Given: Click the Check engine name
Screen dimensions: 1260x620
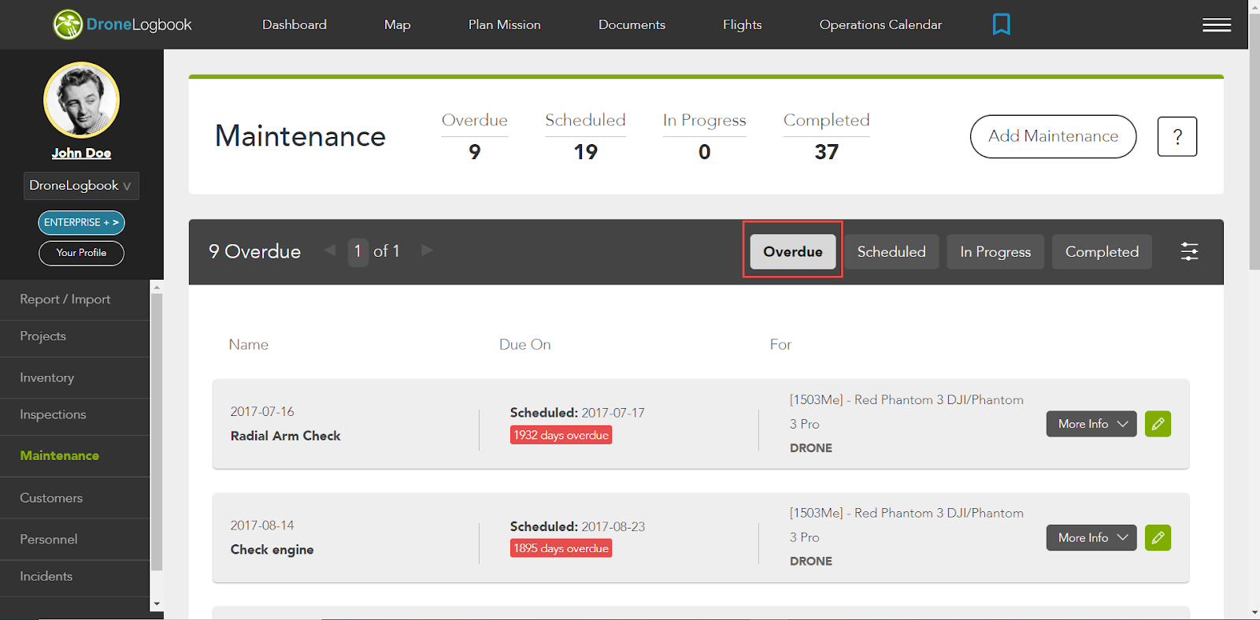Looking at the screenshot, I should click(x=272, y=549).
